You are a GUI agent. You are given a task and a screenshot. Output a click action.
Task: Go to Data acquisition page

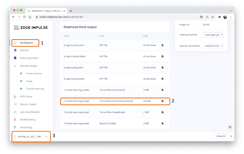(x=29, y=58)
